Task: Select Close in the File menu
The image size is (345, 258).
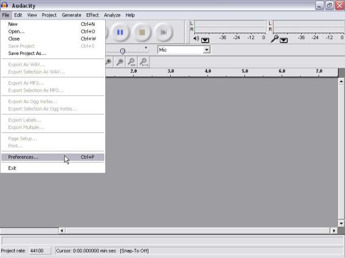Action: pyautogui.click(x=53, y=38)
